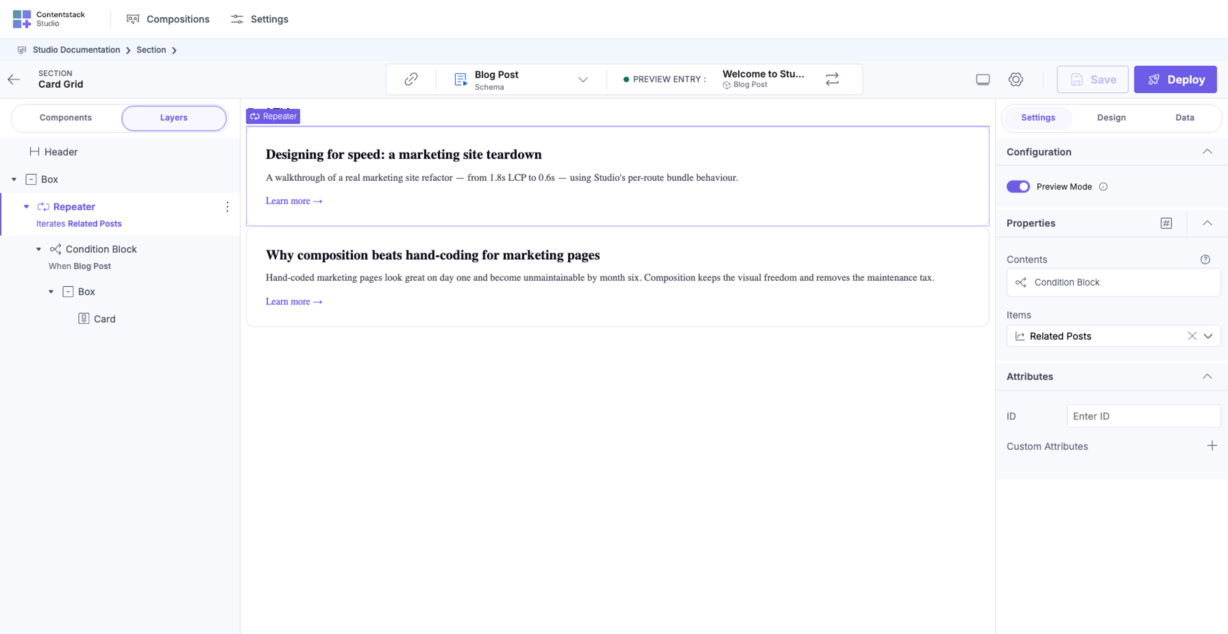Click the Save button
Image resolution: width=1228 pixels, height=634 pixels.
pyautogui.click(x=1092, y=80)
